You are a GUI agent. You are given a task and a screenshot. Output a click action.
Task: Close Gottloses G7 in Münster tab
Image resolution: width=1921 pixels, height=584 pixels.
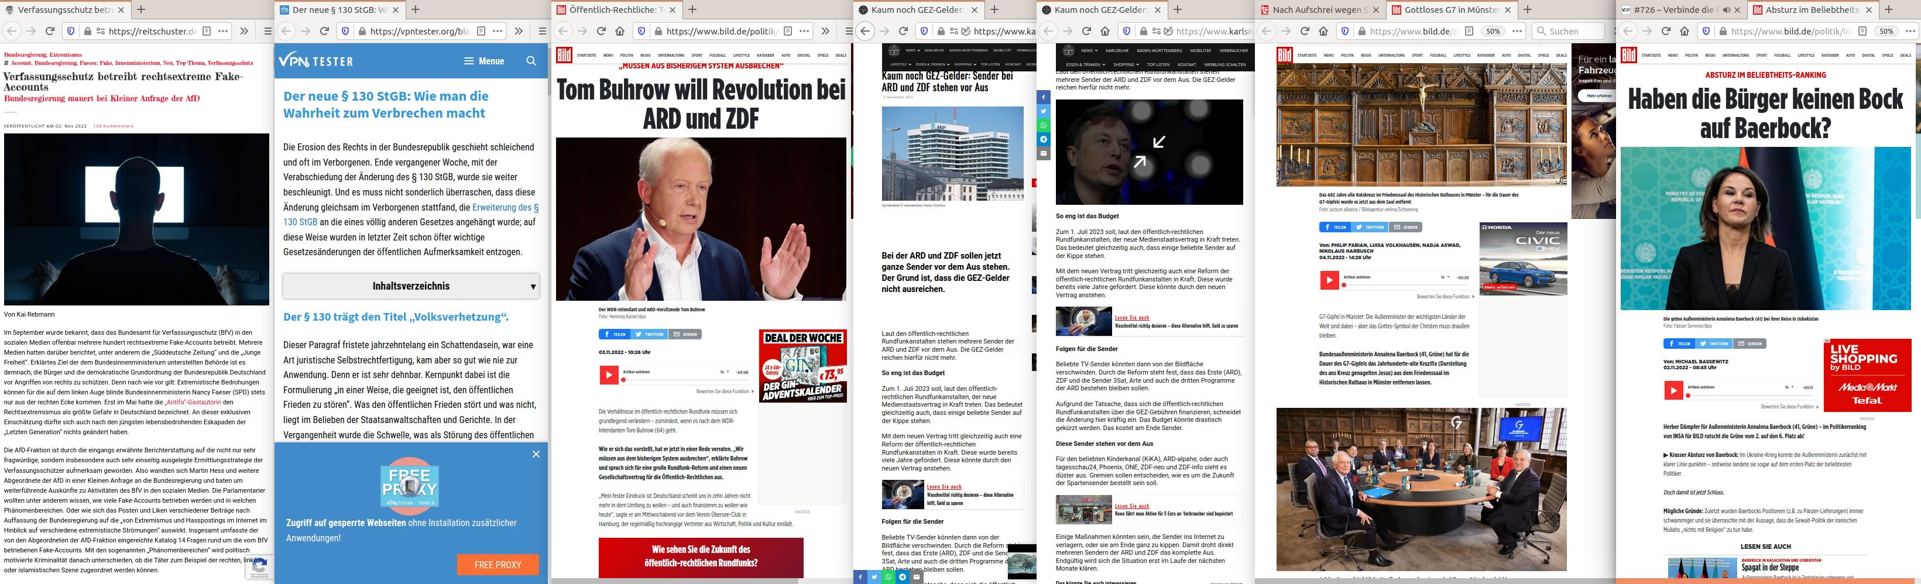tap(1507, 10)
